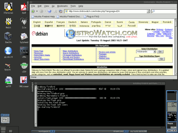Click the page icon in URL bar
Viewport: 178px width, 133px height.
click(66, 11)
